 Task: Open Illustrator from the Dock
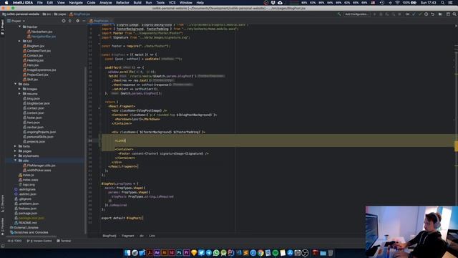point(165,253)
